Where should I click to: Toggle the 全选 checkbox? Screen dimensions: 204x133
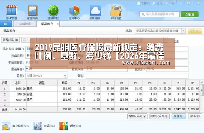point(170,41)
